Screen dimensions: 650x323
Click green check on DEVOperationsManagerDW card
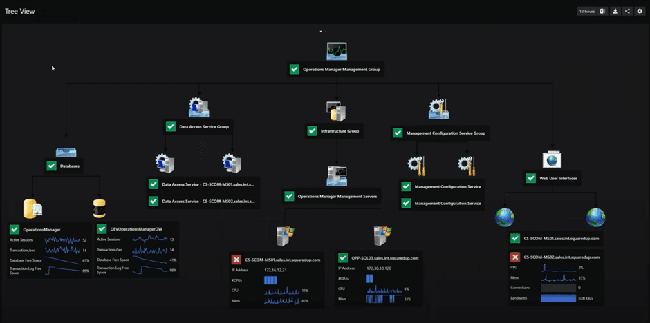pyautogui.click(x=102, y=229)
